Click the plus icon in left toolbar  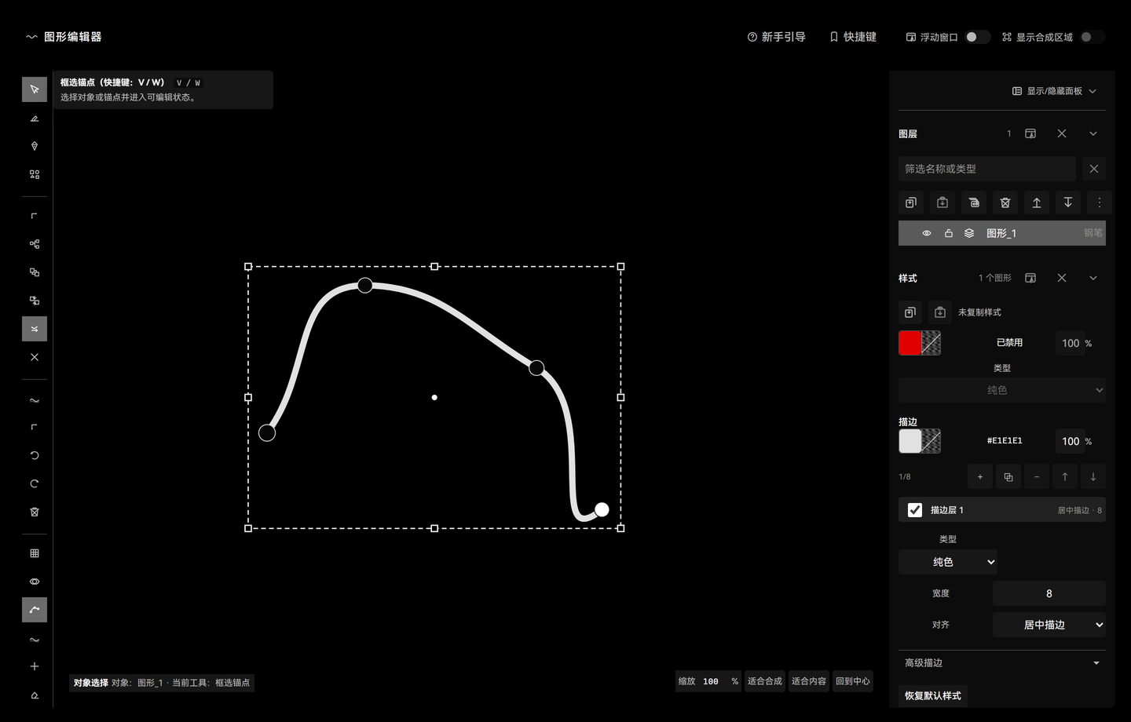[35, 666]
